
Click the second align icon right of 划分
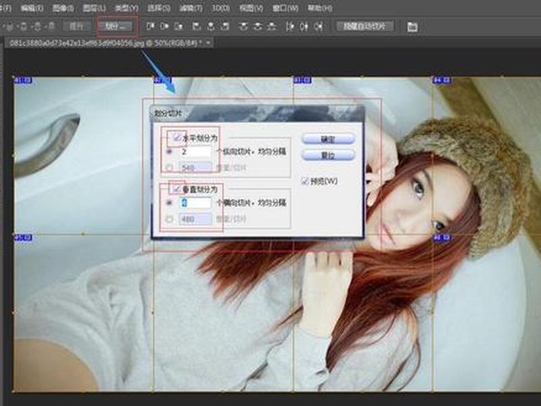164,26
